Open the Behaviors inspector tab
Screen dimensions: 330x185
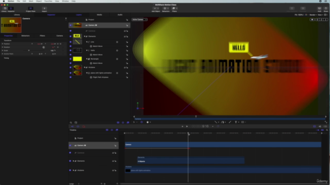[x=25, y=36]
